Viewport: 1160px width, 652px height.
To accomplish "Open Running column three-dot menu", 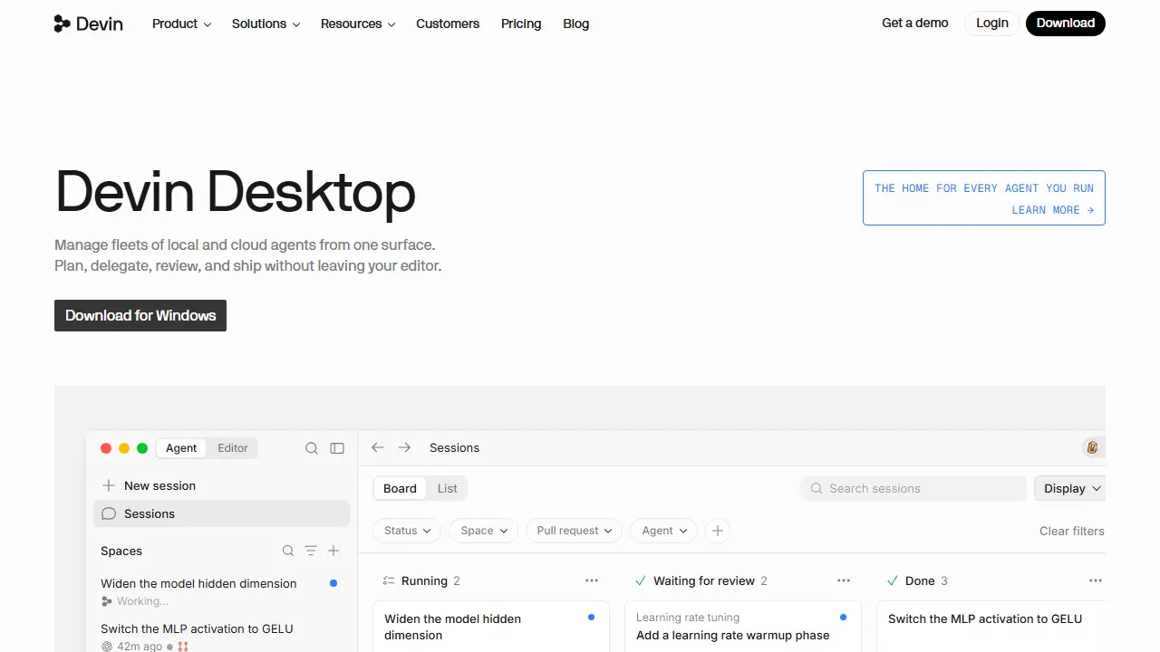I will point(592,580).
